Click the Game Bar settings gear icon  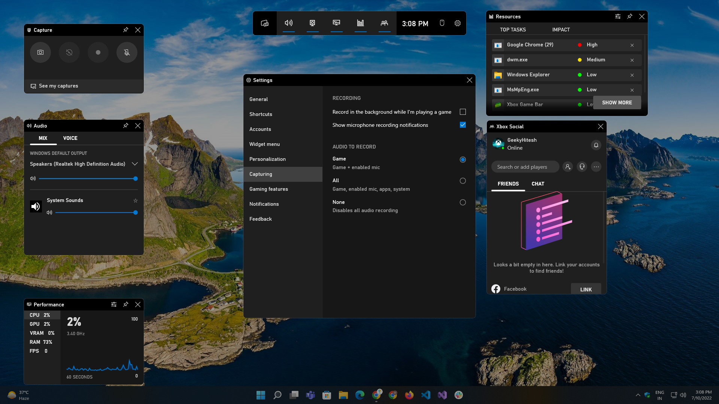[458, 23]
